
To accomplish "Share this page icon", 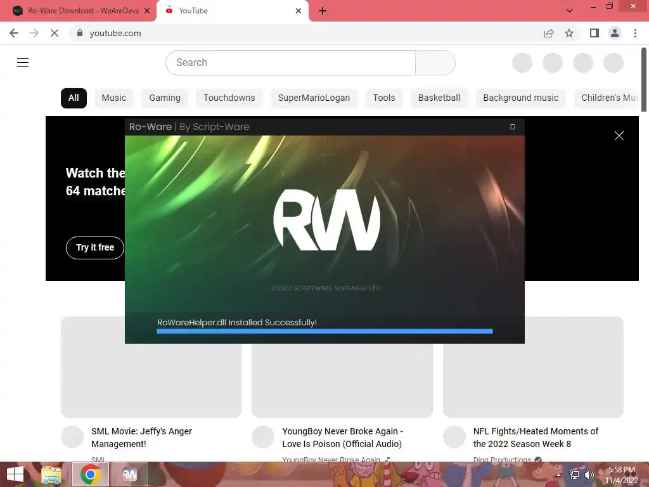I will tap(549, 33).
